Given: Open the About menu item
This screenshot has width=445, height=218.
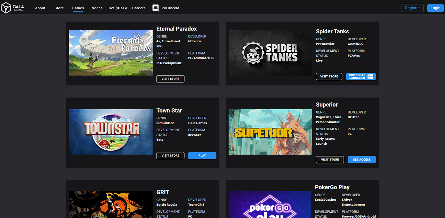Looking at the screenshot, I should click(40, 8).
